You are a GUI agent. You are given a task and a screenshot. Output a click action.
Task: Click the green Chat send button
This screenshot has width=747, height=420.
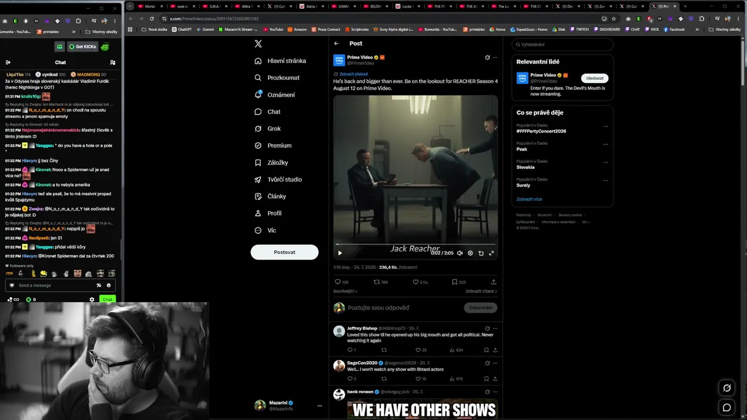pos(107,299)
